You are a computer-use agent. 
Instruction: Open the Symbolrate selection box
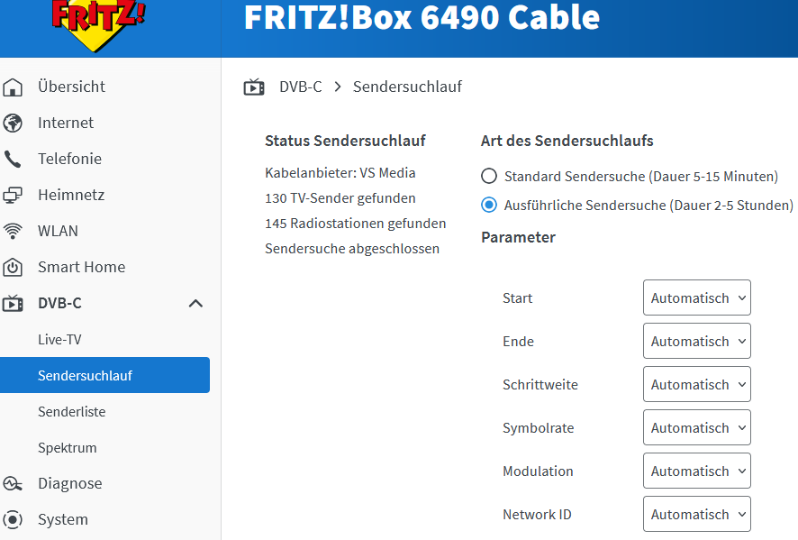point(696,427)
